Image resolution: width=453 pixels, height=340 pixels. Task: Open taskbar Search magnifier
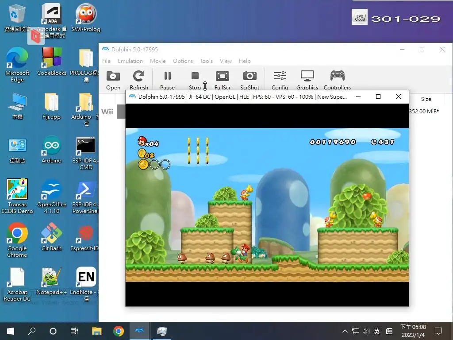tap(32, 331)
